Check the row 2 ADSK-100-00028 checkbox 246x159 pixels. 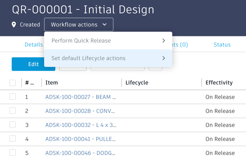click(x=12, y=111)
